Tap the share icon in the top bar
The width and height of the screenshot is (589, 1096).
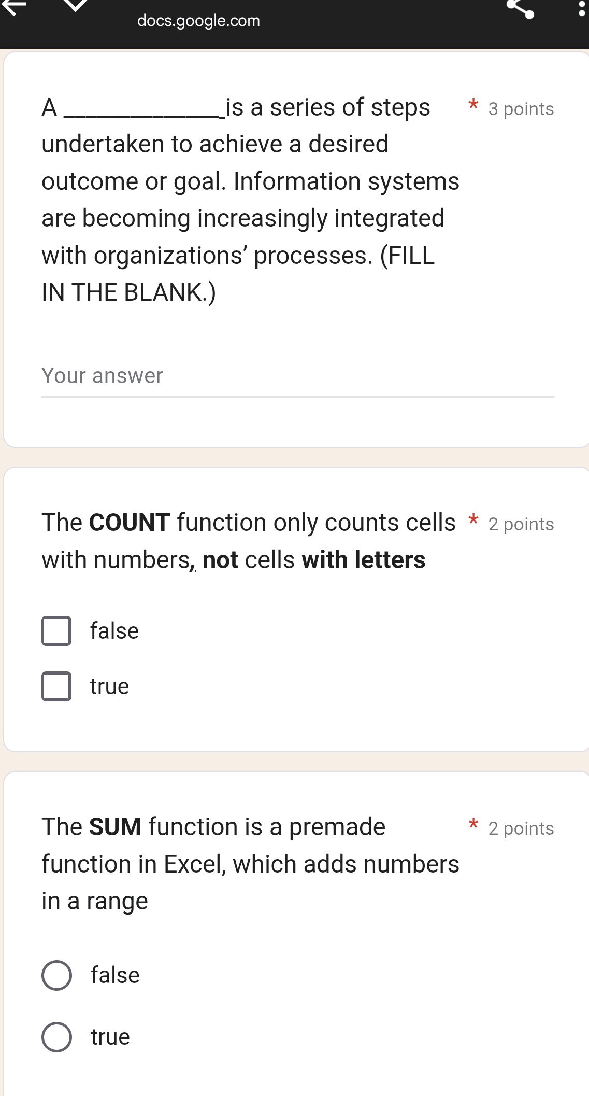pos(520,7)
